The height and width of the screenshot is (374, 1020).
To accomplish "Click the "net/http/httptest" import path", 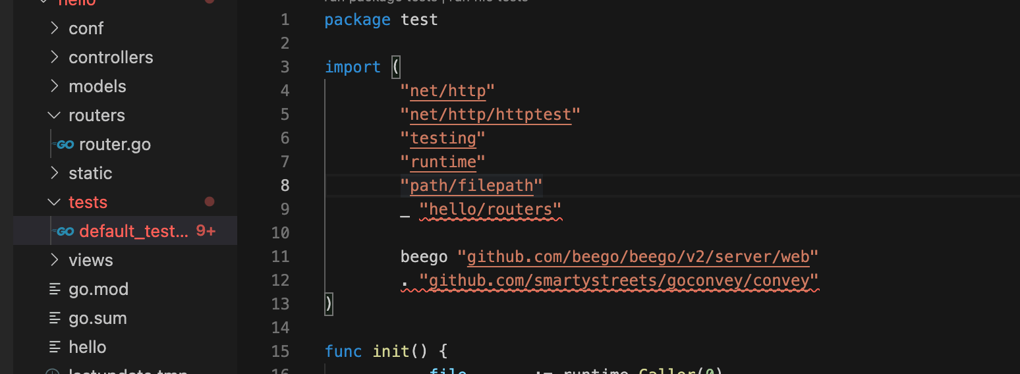I will pyautogui.click(x=490, y=115).
